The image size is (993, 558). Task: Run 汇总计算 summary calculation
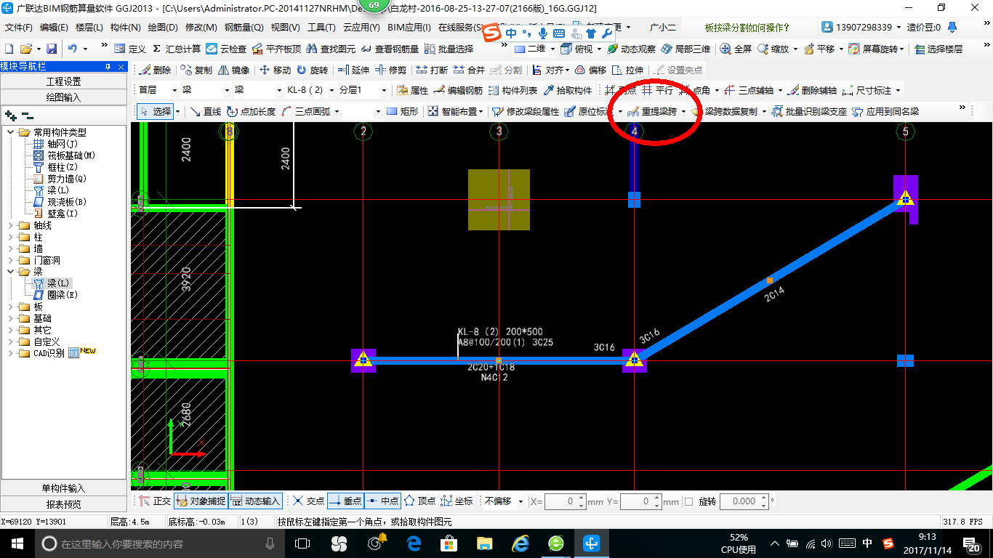tap(176, 49)
